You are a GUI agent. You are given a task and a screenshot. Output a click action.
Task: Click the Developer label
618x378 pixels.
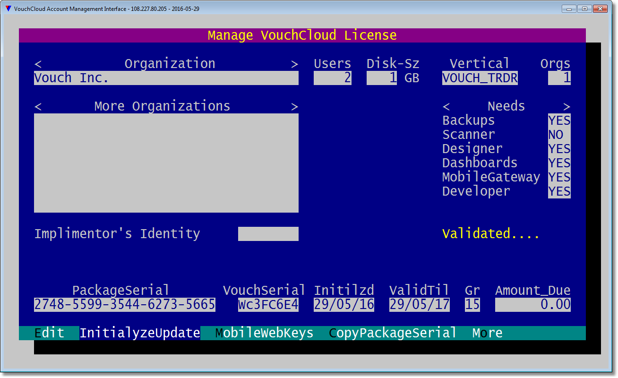coord(476,191)
